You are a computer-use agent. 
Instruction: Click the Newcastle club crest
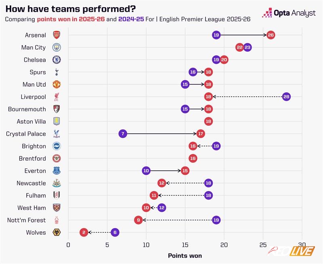(57, 183)
